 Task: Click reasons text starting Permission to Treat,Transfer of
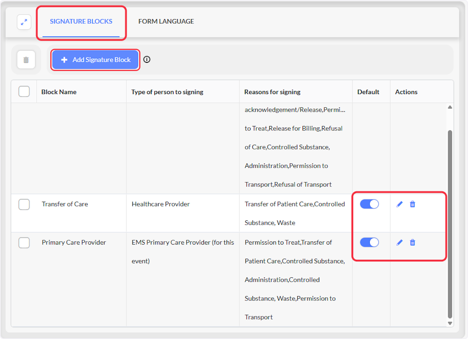(295, 280)
